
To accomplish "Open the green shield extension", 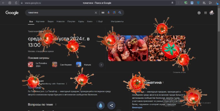I will click(186, 3).
